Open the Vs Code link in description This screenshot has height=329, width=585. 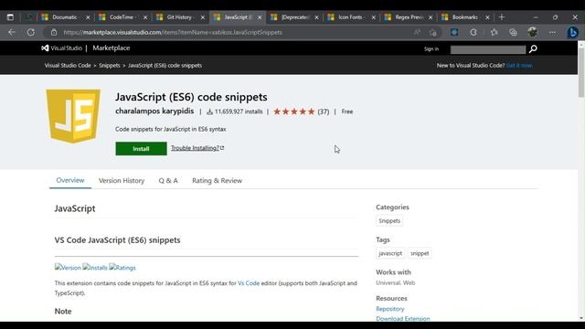pos(249,283)
